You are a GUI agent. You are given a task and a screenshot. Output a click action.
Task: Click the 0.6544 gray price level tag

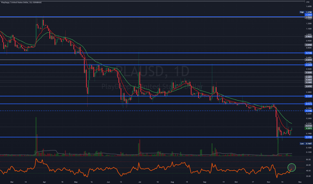[x=309, y=60]
